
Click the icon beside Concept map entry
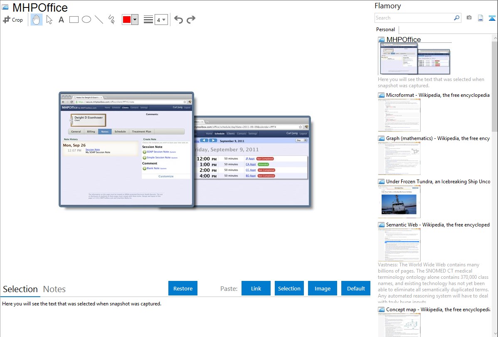(x=381, y=310)
